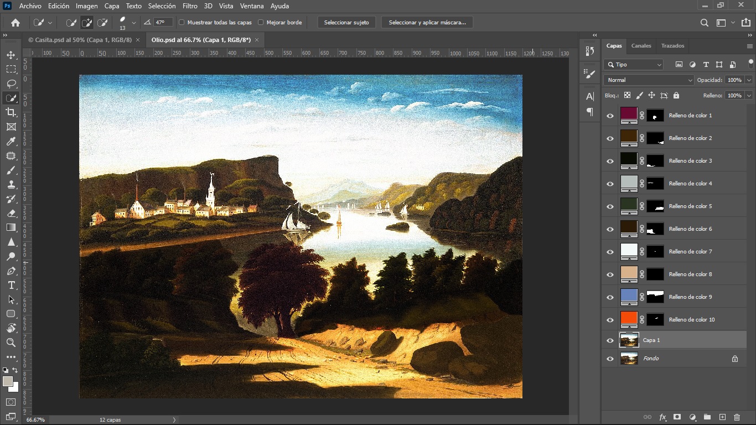Hide the Relleno de color 7 layer

tap(610, 252)
